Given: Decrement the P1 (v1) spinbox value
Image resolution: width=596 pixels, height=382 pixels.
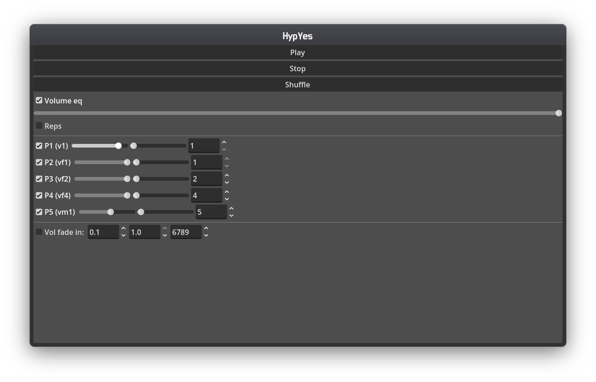Looking at the screenshot, I should [x=224, y=149].
